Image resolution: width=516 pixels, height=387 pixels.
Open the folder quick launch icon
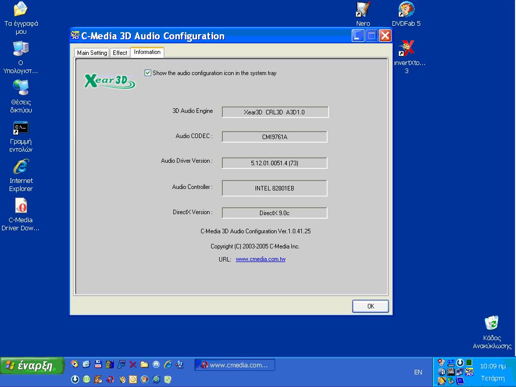[145, 364]
